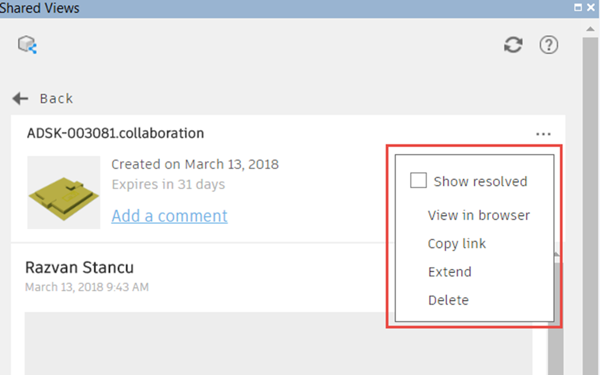600x375 pixels.
Task: Click the Add a comment link
Action: (169, 216)
